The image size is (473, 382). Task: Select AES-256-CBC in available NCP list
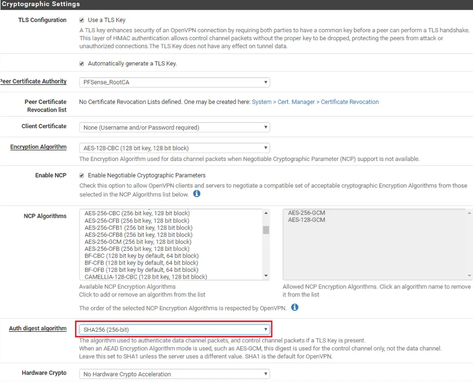137,214
